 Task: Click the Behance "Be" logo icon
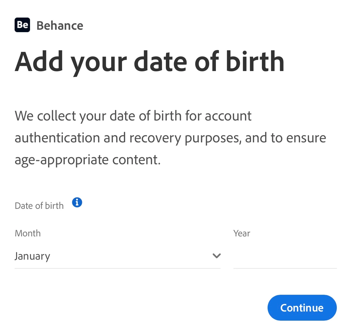[x=22, y=25]
